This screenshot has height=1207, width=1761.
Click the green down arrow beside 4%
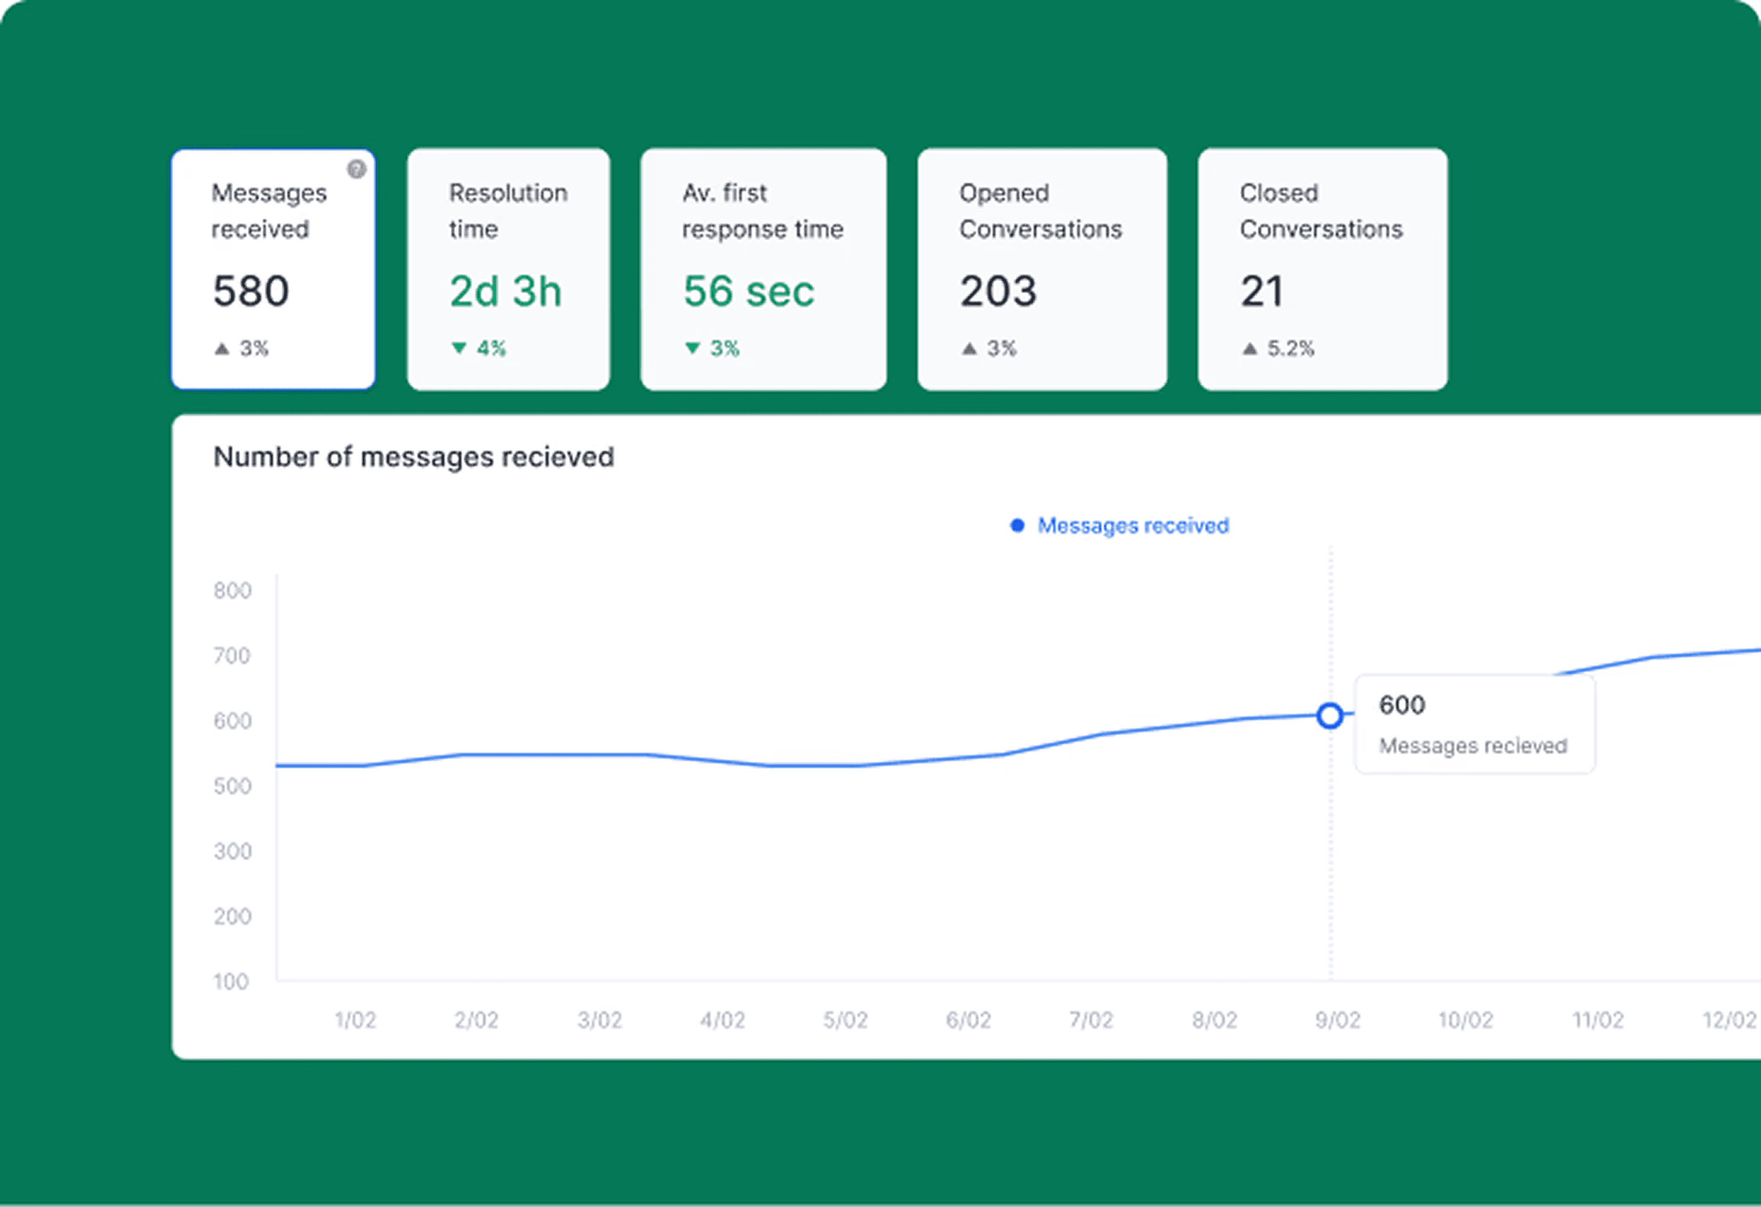click(x=458, y=348)
